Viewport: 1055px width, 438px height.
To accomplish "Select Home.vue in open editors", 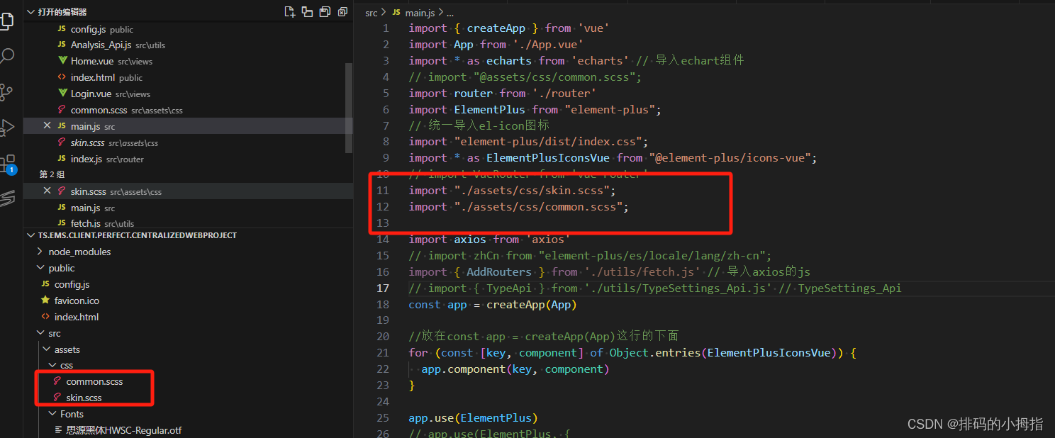I will click(91, 60).
